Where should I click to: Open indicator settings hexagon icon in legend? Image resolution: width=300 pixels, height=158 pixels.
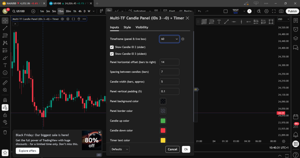68,19
